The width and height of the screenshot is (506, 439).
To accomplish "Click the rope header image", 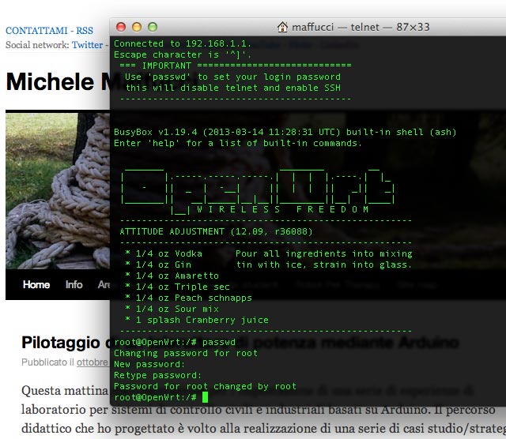I will coord(57,189).
